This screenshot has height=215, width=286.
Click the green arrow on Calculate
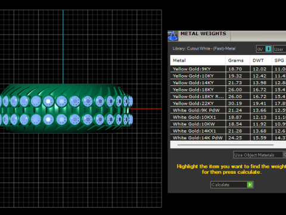tap(250, 185)
